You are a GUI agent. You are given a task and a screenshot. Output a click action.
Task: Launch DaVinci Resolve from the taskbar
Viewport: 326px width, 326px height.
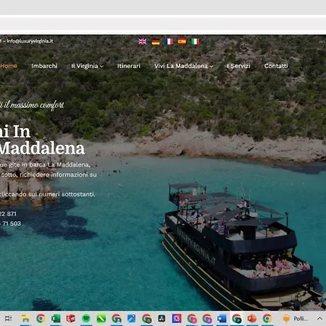pos(162,319)
